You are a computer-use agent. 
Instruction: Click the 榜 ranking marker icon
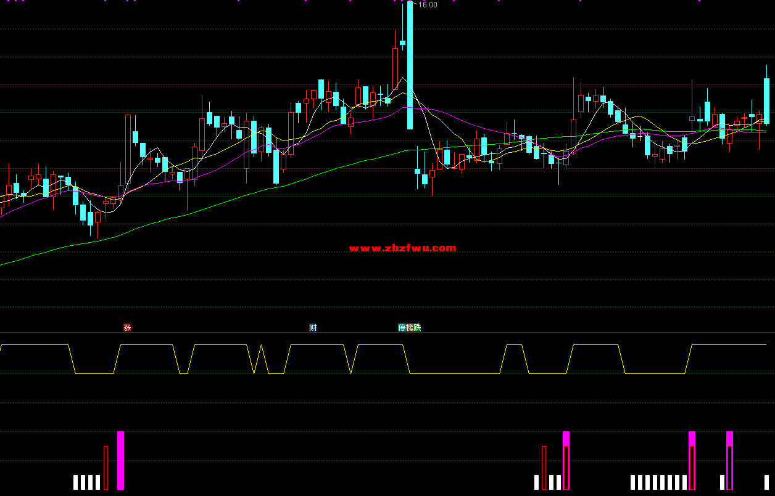click(x=410, y=328)
